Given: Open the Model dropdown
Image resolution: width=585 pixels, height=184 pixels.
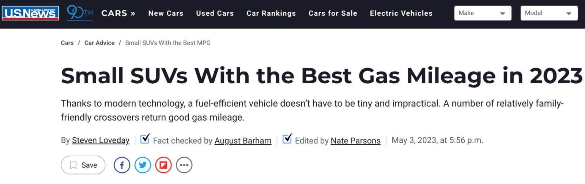Looking at the screenshot, I should point(549,13).
